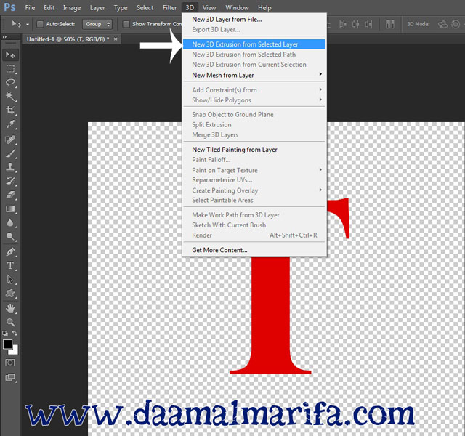Viewport: 465px width, 436px height.
Task: Select the Pen tool
Action: (10, 252)
